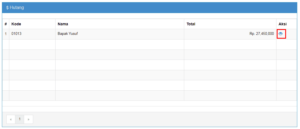Select the Rp. 27,450,000 total cell
Screen dimensions: 300x129
coord(230,34)
